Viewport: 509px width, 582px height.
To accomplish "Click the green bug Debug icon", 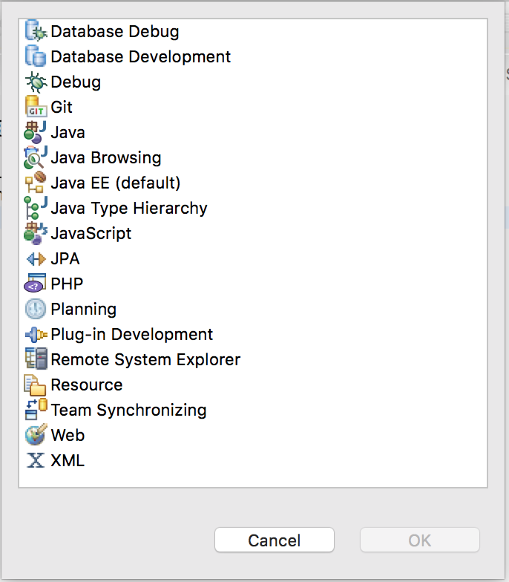I will (36, 82).
